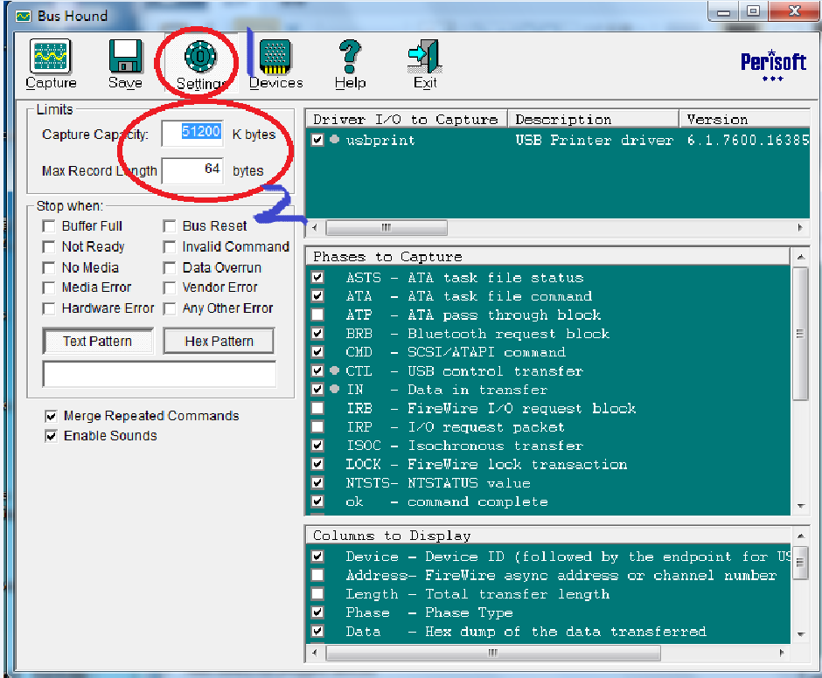Open Help question mark icon
Image resolution: width=822 pixels, height=678 pixels.
[350, 64]
